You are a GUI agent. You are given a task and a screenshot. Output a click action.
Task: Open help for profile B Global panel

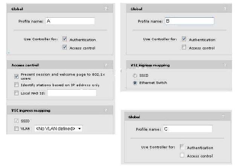pyautogui.click(x=225, y=9)
